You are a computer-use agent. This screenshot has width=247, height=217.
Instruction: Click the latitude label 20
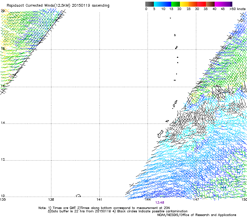[x=3, y=11]
